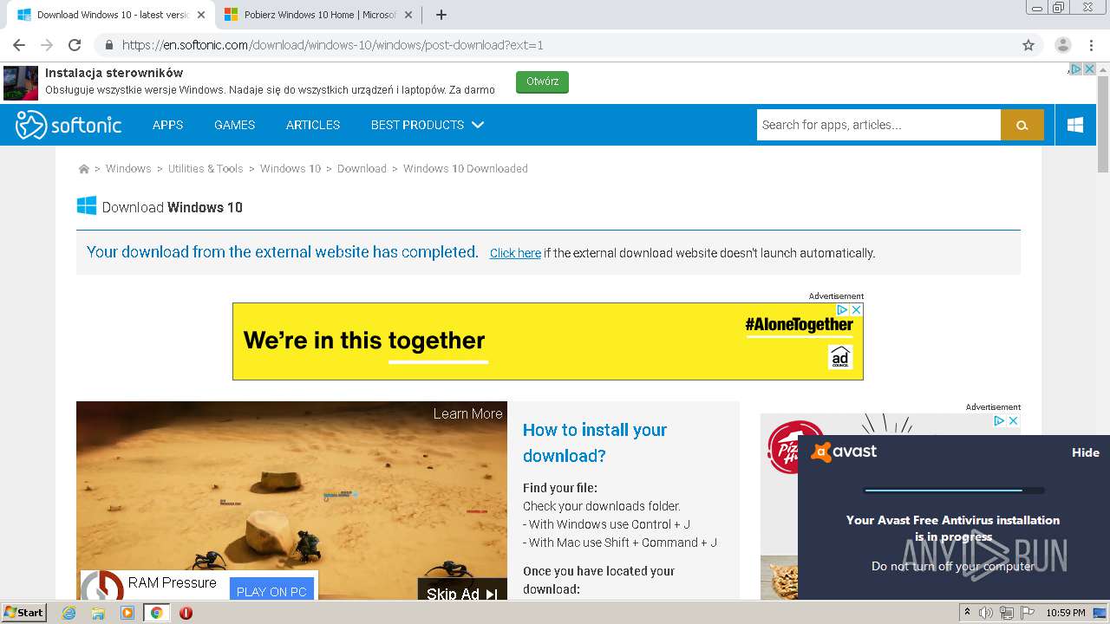Click the page vertical scrollbar

click(x=1103, y=125)
